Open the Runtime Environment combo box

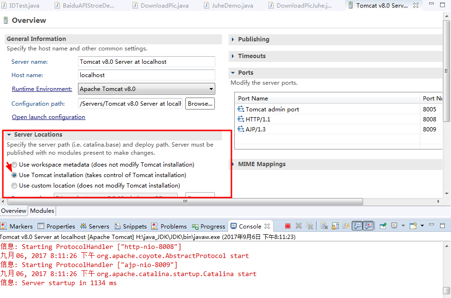coord(146,89)
